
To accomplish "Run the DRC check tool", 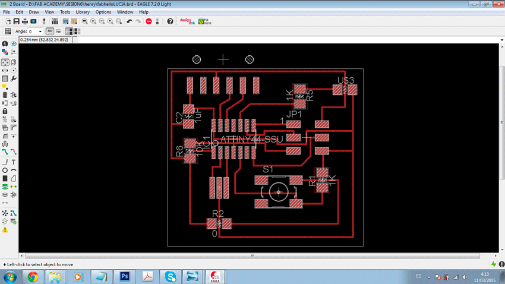I will tap(13, 221).
